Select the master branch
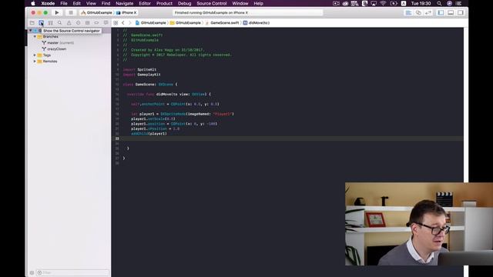Screen dimensions: 493x277 (53, 43)
